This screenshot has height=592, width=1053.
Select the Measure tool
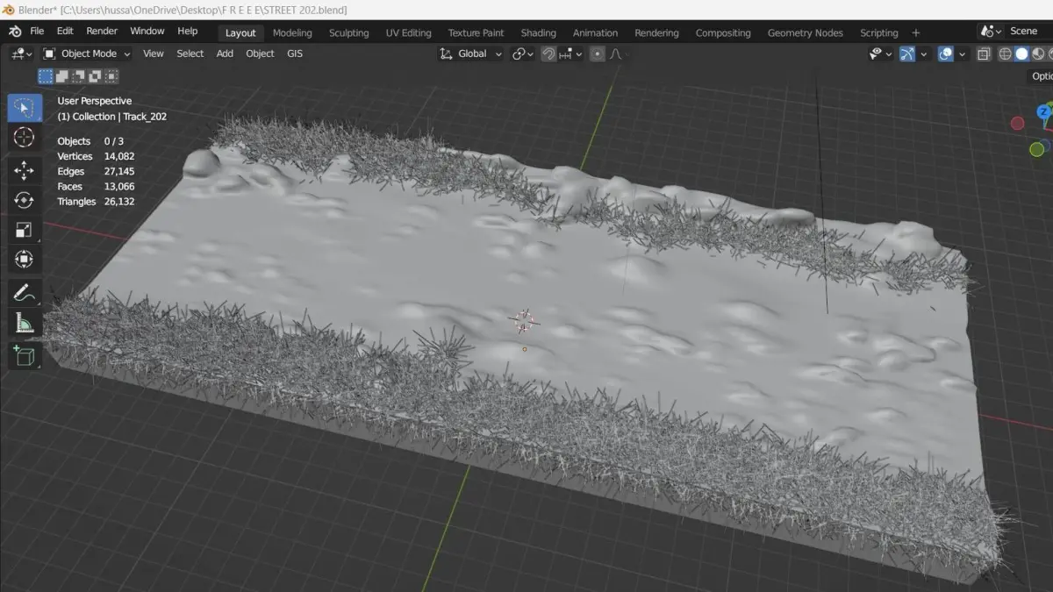tap(25, 323)
